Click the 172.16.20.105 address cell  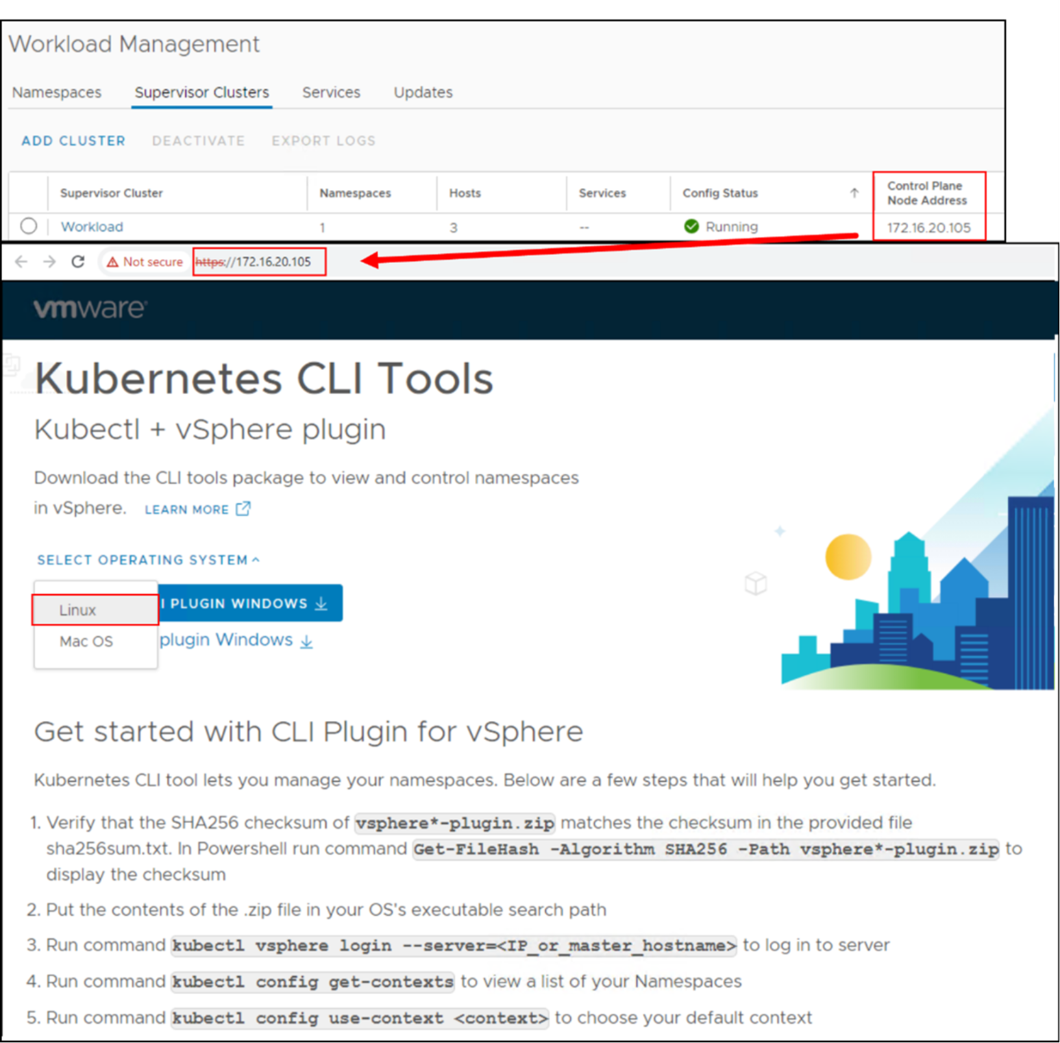click(x=929, y=228)
